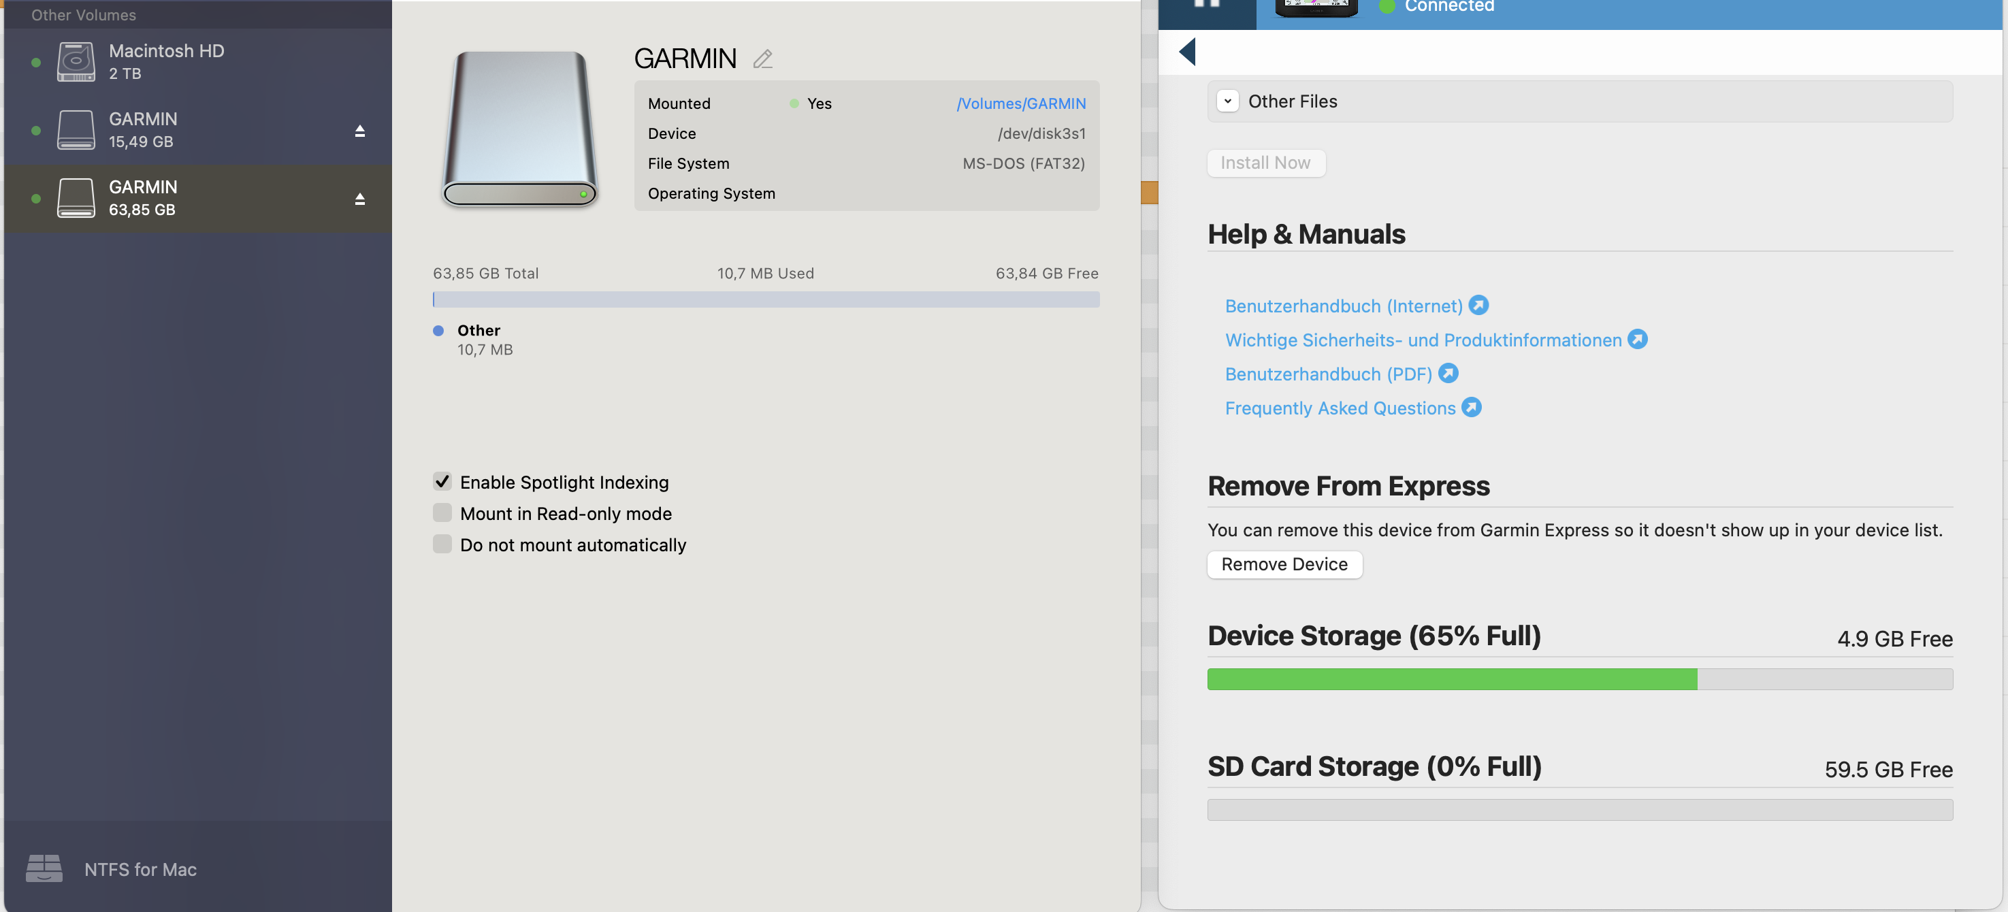Click the pencil rename icon next to GARMIN
2008x912 pixels.
click(762, 59)
